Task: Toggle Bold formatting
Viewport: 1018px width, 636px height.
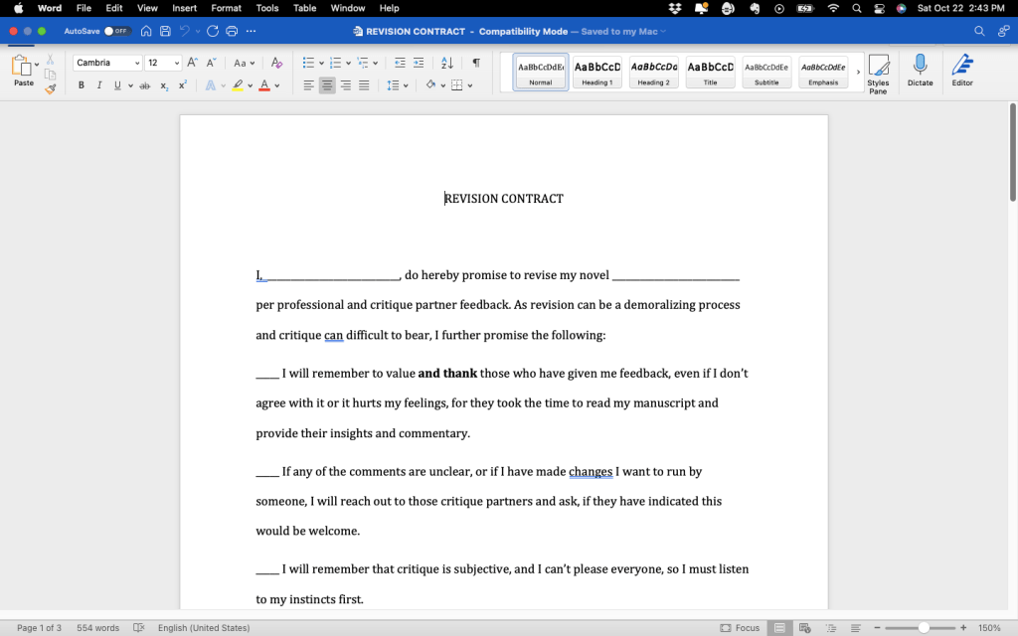Action: pos(82,85)
